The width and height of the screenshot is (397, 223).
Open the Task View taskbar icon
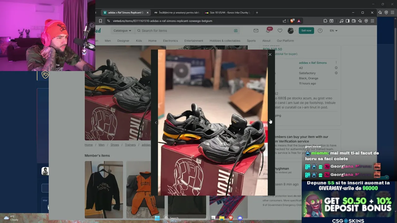pyautogui.click(x=213, y=218)
